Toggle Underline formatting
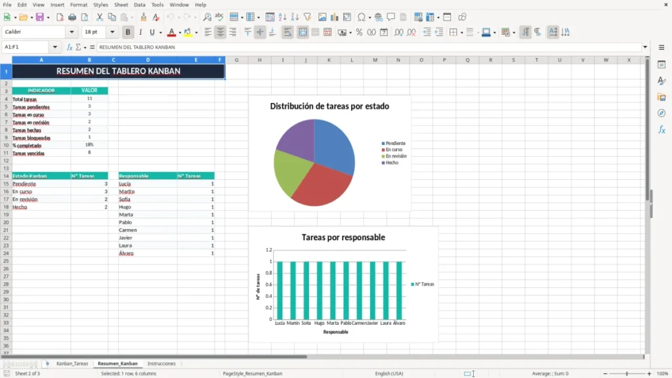672x378 pixels. (152, 32)
